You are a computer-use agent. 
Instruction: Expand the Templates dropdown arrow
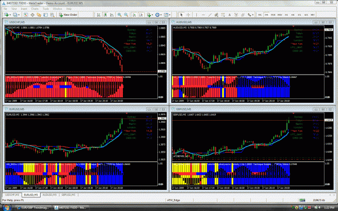[170, 15]
